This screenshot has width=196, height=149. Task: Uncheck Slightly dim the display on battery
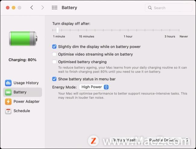tap(54, 47)
